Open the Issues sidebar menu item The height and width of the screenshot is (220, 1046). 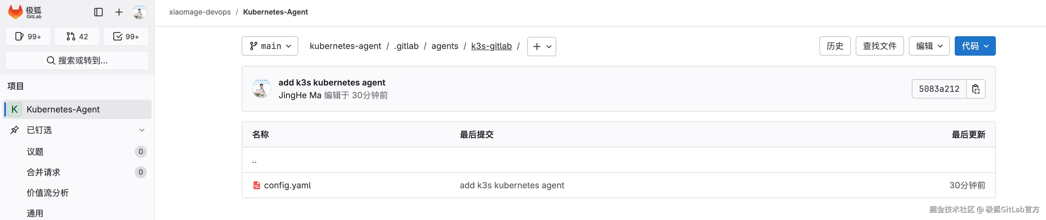point(35,152)
